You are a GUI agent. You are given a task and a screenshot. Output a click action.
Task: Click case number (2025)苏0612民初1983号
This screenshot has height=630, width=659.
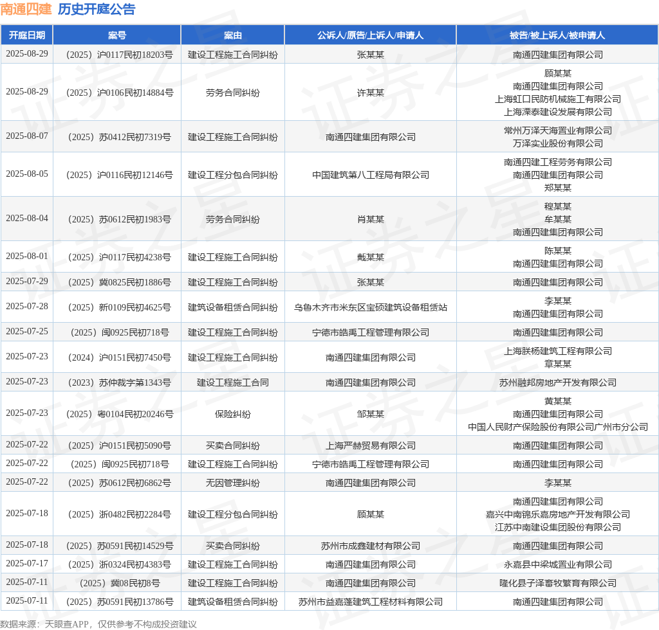(x=119, y=219)
